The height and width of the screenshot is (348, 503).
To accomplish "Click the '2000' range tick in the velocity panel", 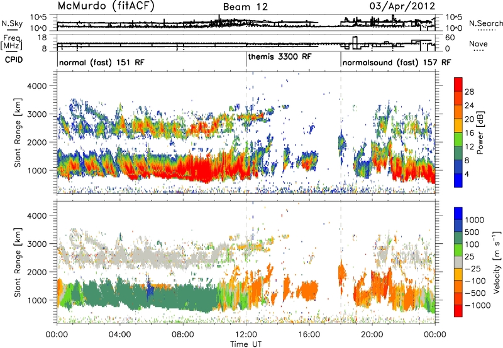I will coord(36,272).
